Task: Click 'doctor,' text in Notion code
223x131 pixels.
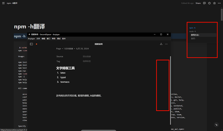Action: pos(178,97)
